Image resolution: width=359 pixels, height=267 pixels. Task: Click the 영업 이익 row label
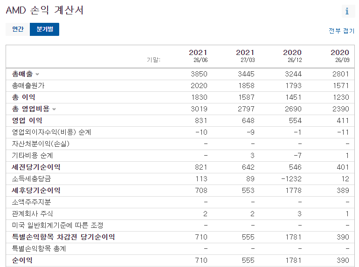point(27,121)
